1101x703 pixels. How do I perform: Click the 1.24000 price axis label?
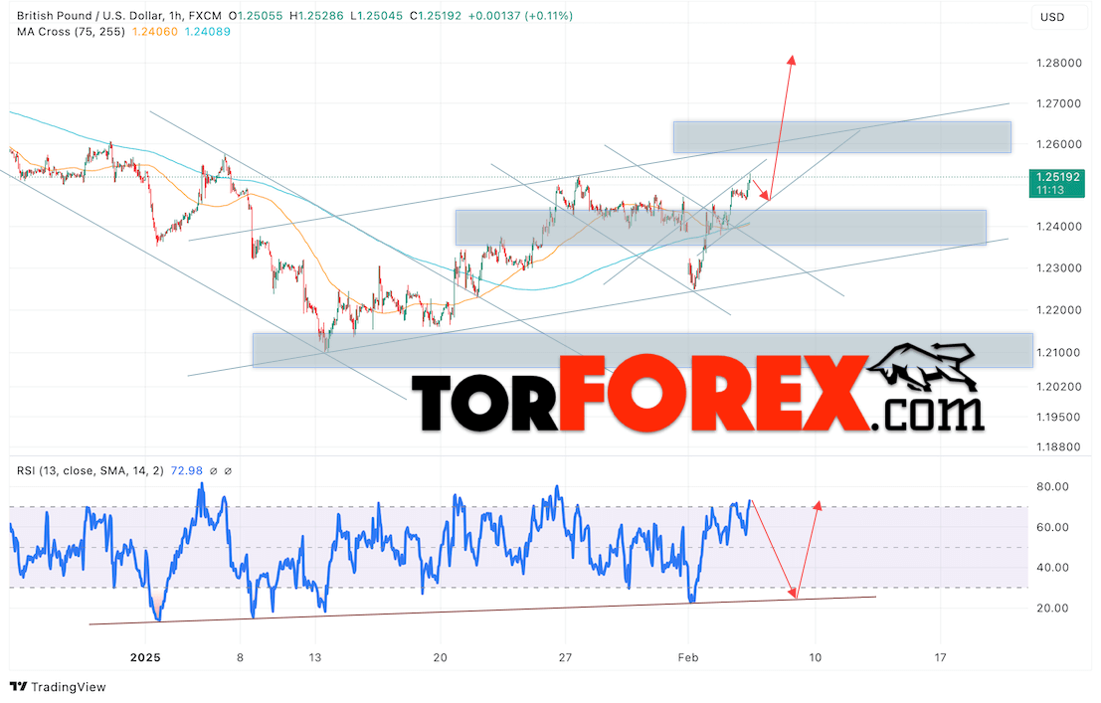pos(1059,227)
